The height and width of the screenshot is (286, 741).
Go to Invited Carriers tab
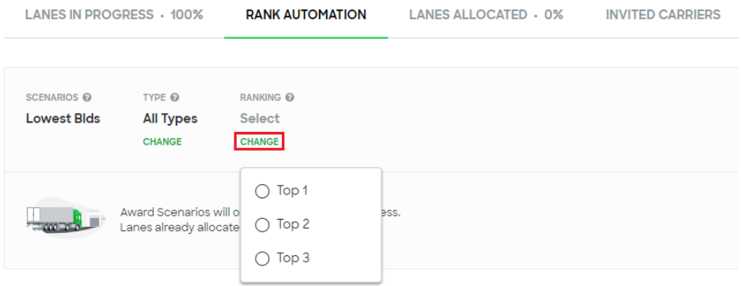pos(663,15)
